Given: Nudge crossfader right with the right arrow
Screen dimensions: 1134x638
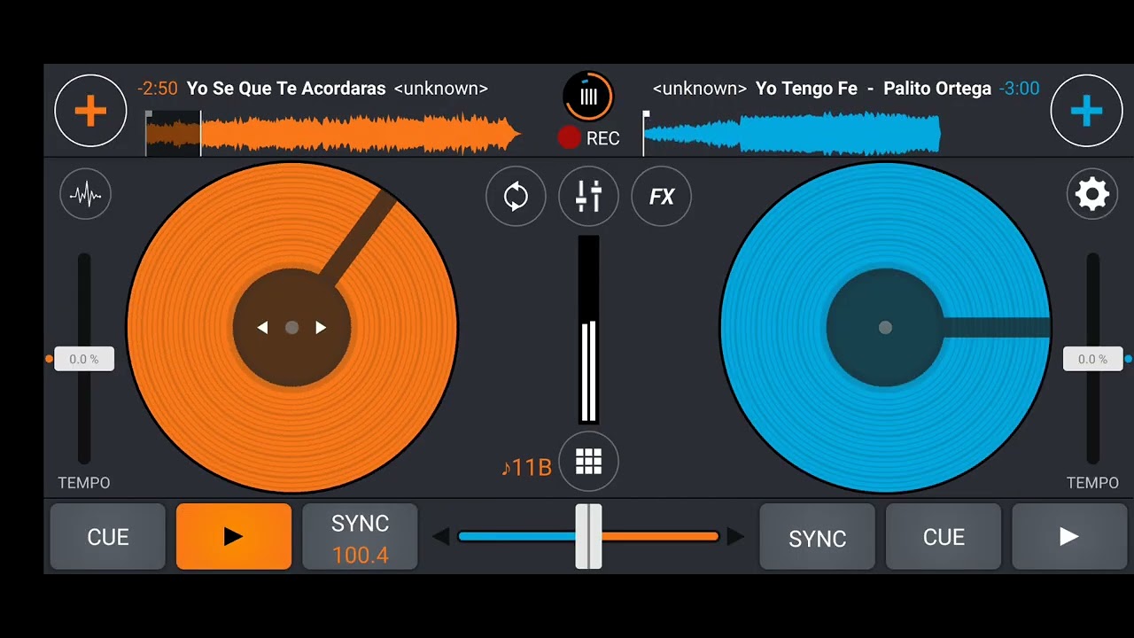Looking at the screenshot, I should (x=735, y=536).
